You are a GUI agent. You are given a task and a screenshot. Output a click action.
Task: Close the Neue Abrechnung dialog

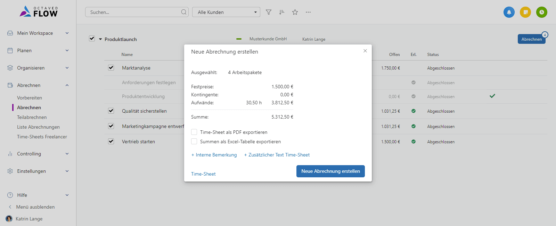[x=365, y=51]
